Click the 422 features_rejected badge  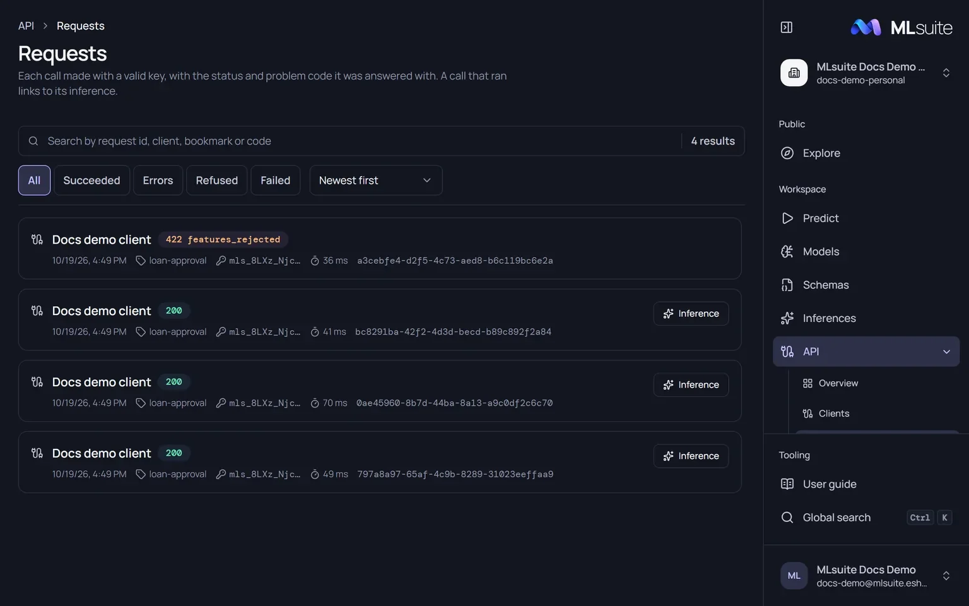pyautogui.click(x=223, y=240)
